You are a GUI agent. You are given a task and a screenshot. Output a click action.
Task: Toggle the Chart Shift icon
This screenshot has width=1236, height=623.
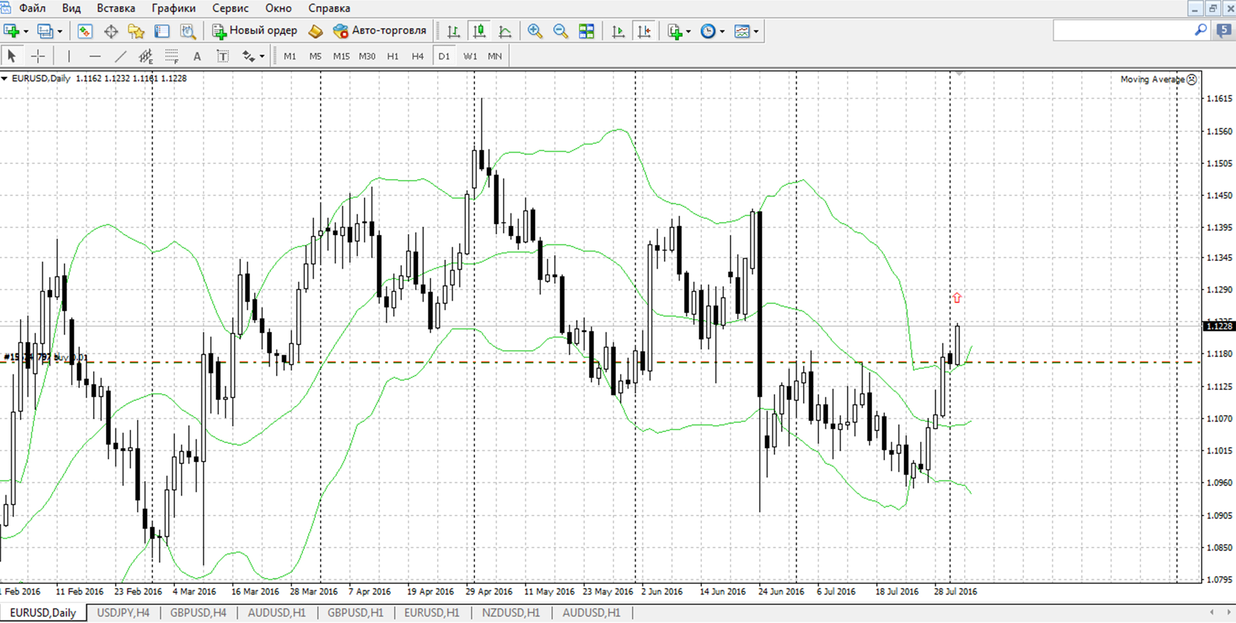pyautogui.click(x=644, y=31)
